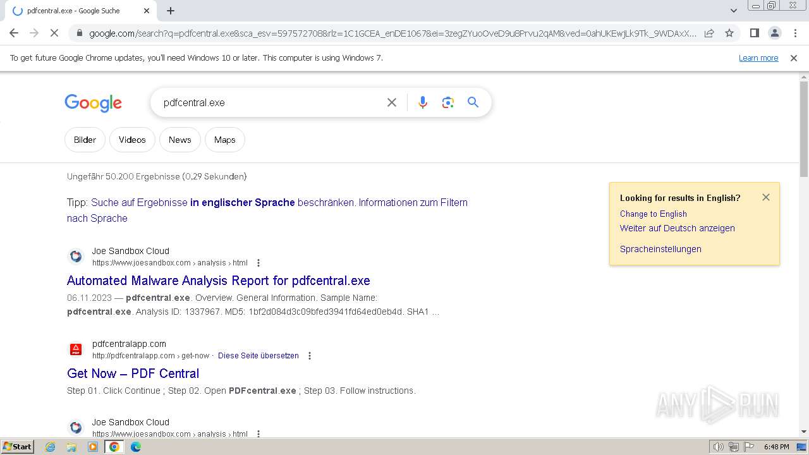Submit search with the magnifier icon
This screenshot has height=455, width=809.
tap(473, 102)
